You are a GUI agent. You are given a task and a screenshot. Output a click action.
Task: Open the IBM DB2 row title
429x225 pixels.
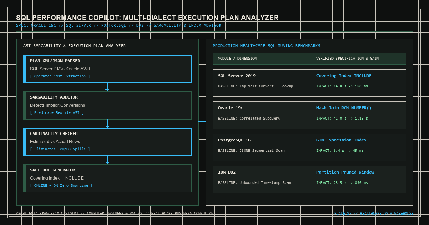click(227, 172)
